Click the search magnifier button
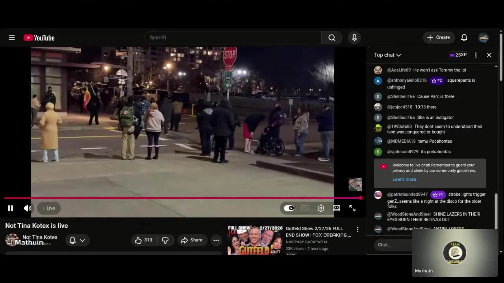This screenshot has height=283, width=504. (x=332, y=38)
